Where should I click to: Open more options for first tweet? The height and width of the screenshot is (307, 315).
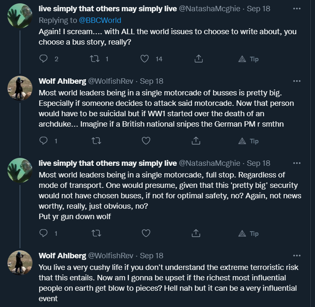point(296,9)
